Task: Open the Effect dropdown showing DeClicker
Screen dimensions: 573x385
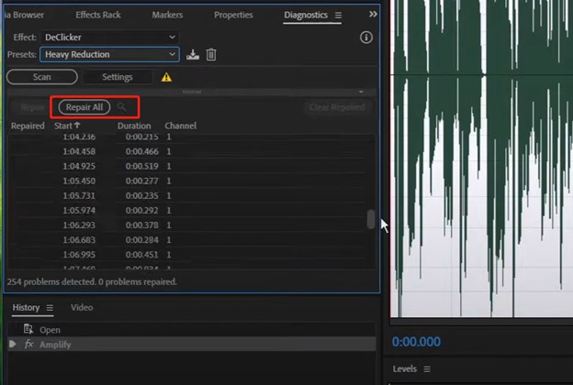Action: coord(109,38)
